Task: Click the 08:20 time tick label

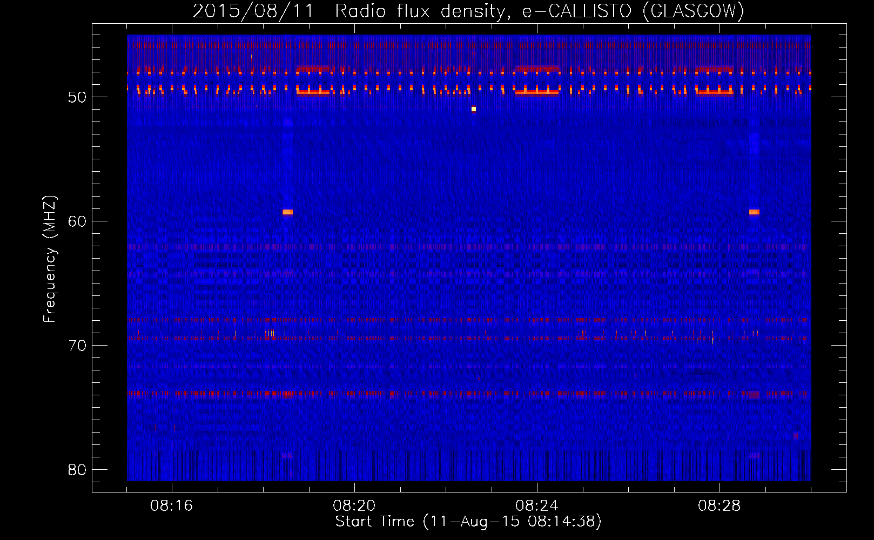Action: [354, 506]
